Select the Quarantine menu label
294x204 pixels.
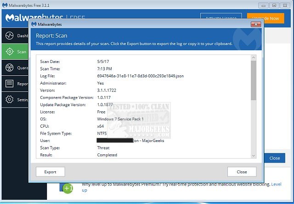tap(23, 68)
